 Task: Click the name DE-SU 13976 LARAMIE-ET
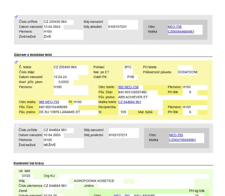point(60,112)
